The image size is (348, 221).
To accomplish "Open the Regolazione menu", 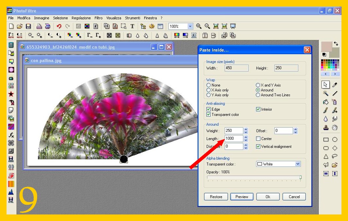I will coord(81,18).
